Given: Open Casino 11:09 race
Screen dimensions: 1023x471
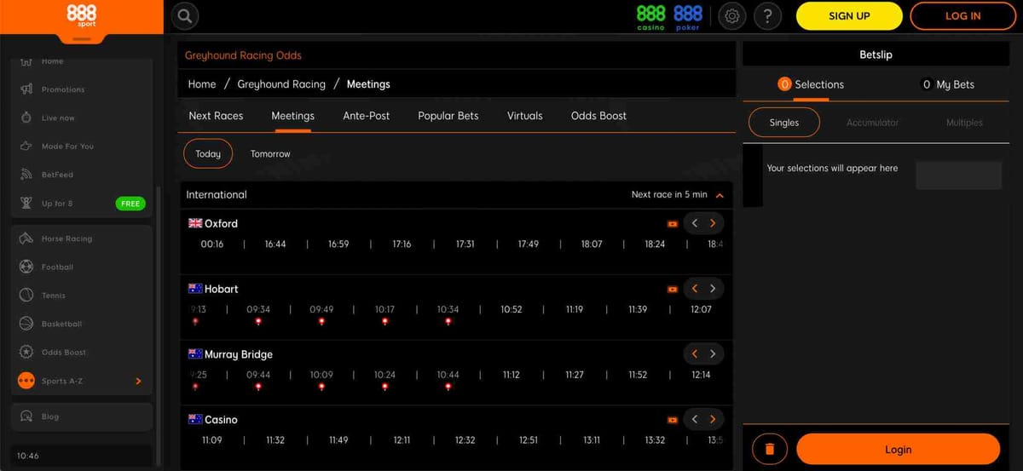Looking at the screenshot, I should click(x=211, y=440).
